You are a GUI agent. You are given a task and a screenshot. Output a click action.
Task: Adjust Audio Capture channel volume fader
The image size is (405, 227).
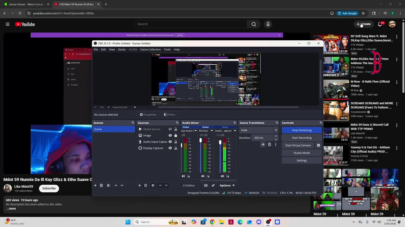point(220,143)
